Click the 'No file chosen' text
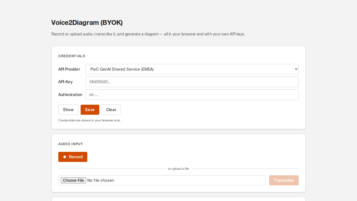This screenshot has height=201, width=357. pyautogui.click(x=101, y=180)
